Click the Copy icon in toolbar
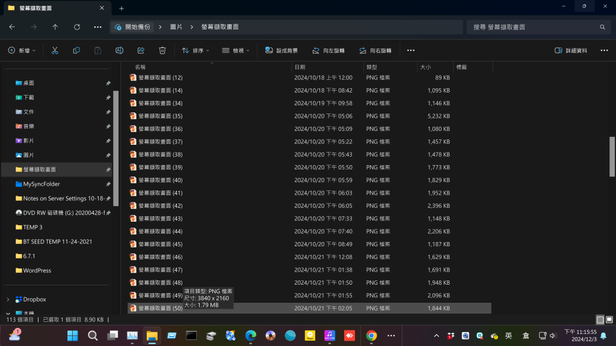 [x=76, y=50]
